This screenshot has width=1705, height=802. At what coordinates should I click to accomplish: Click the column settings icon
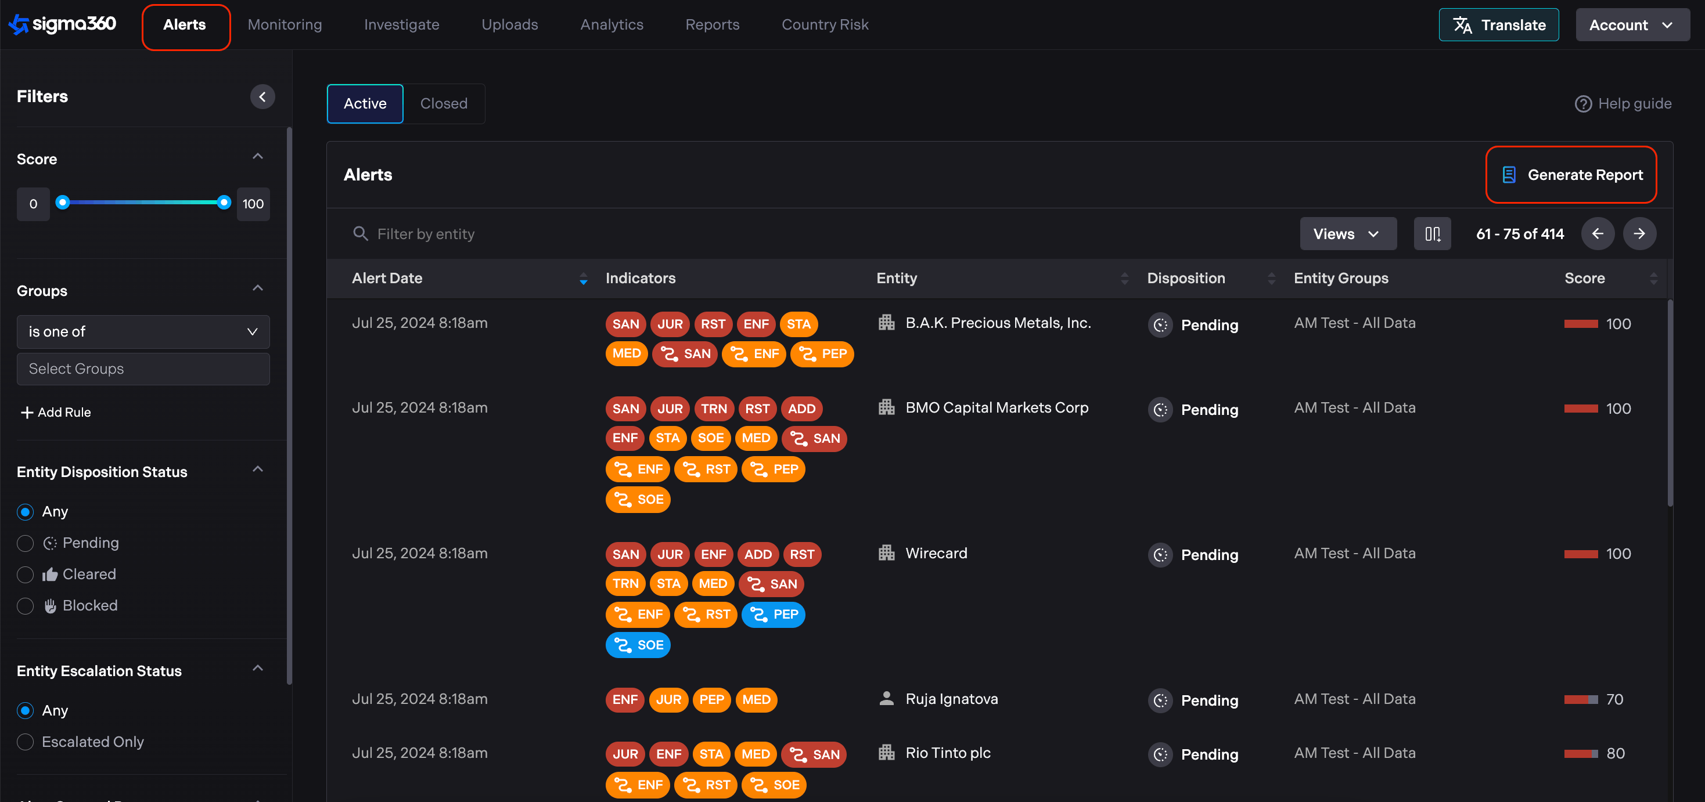(1431, 233)
